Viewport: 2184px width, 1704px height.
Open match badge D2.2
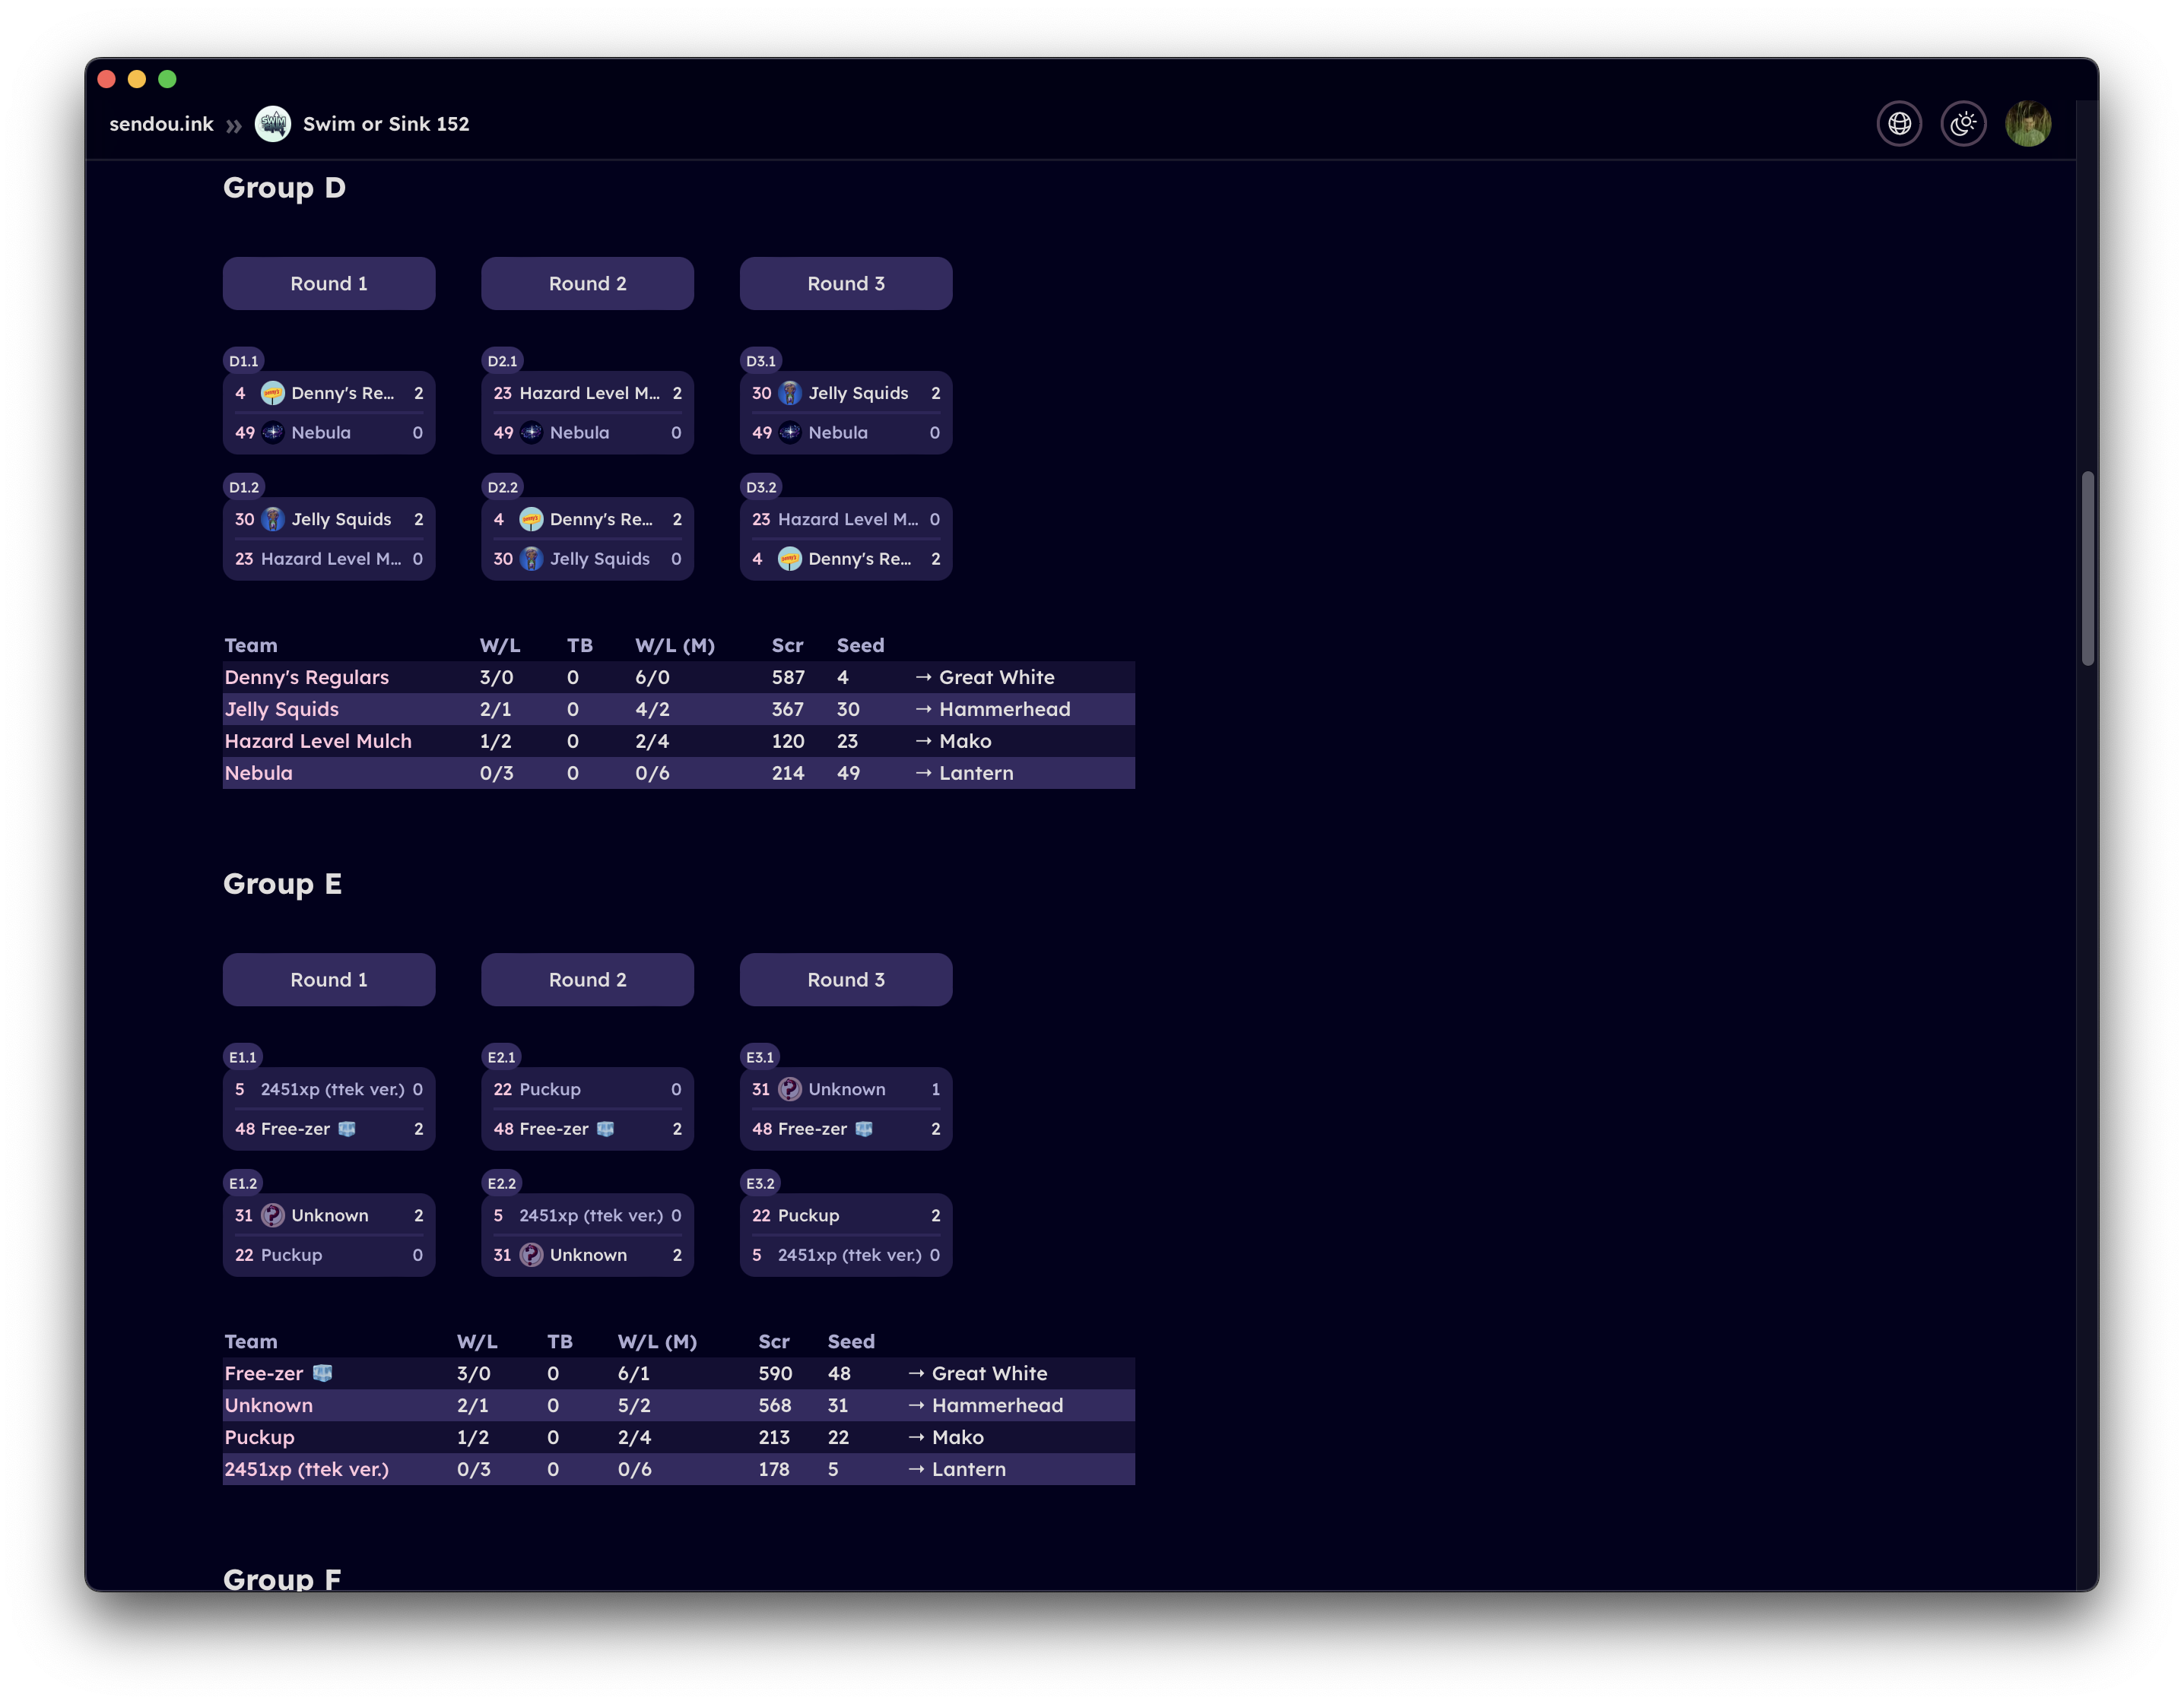tap(502, 486)
